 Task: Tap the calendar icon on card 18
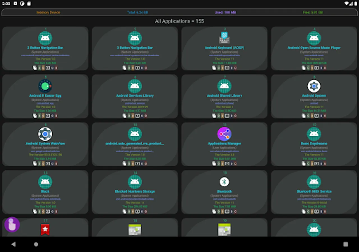[135, 230]
